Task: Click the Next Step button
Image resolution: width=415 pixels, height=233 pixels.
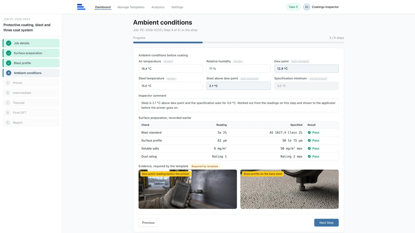Action: [326, 223]
